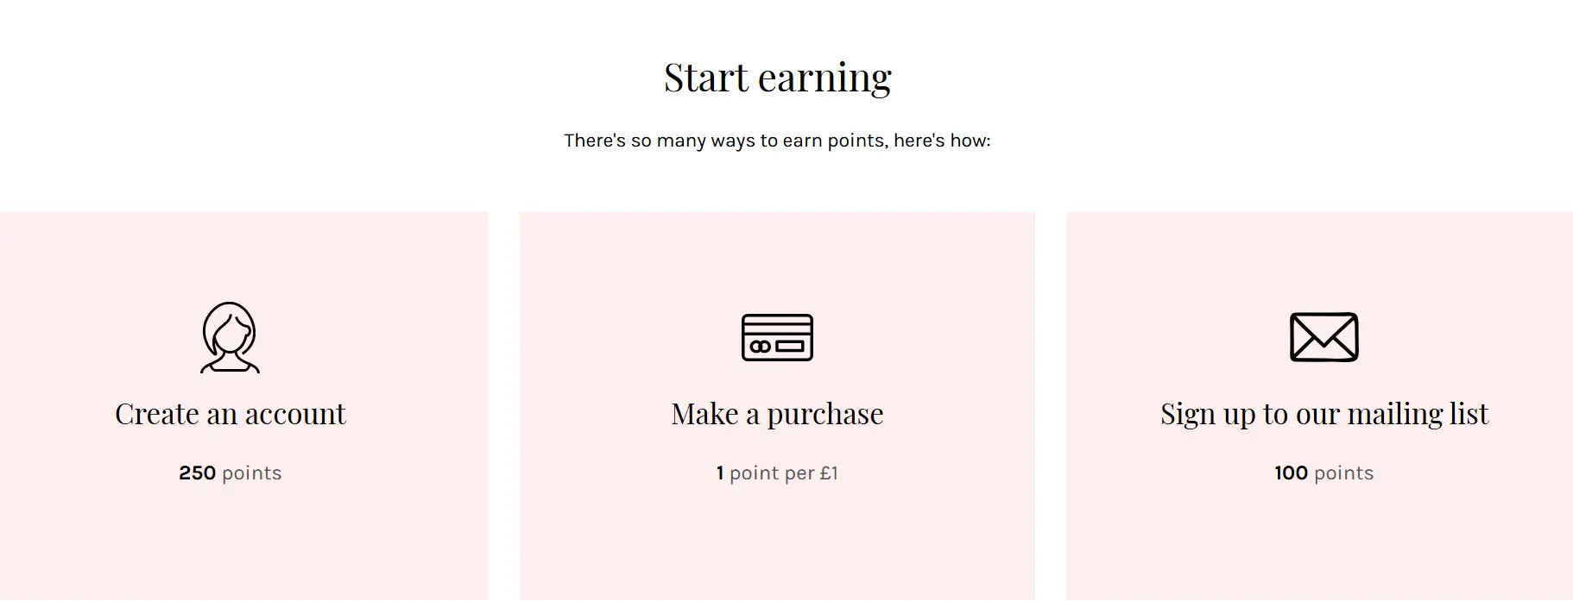Screen dimensions: 1573x601
Task: Click Sign up to our mailing list
Action: [x=1323, y=414]
